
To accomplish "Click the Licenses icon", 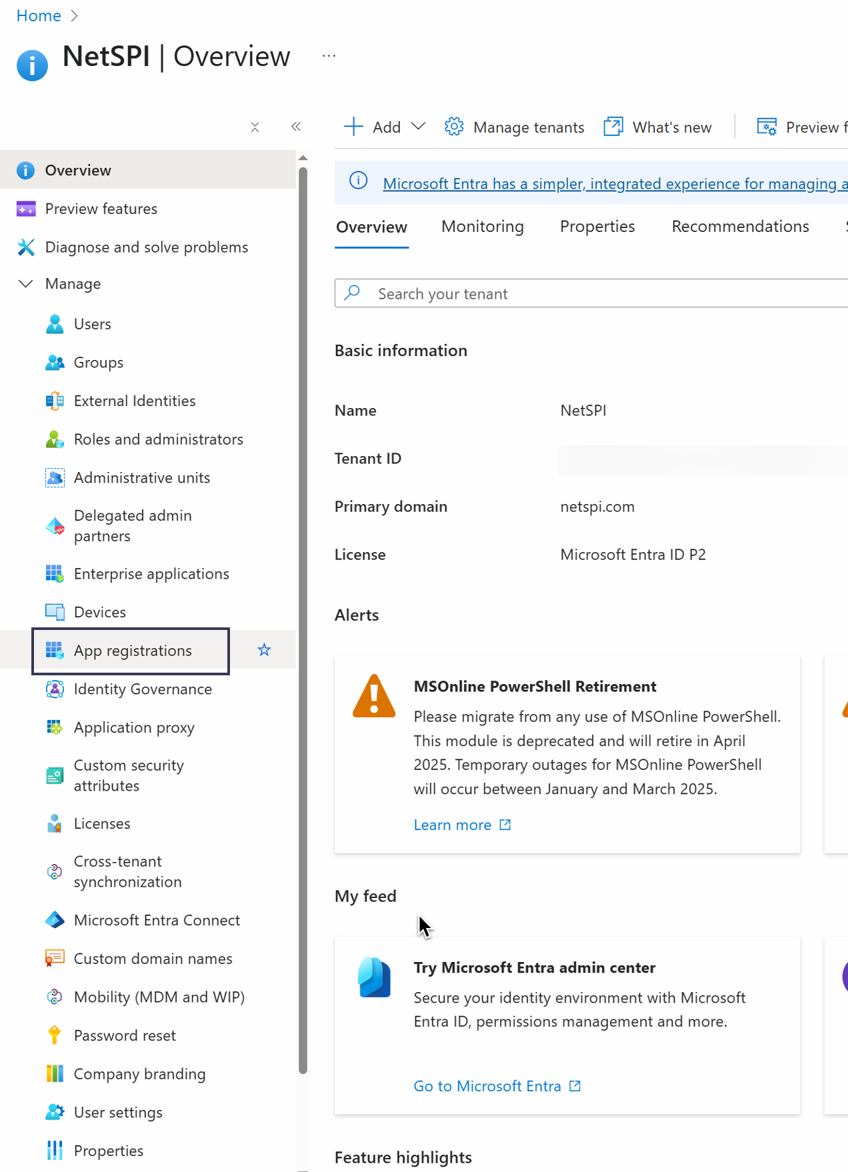I will tap(55, 824).
